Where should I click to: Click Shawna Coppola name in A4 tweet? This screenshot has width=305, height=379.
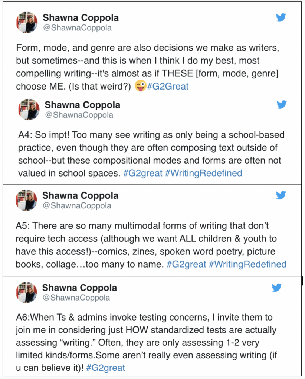[x=82, y=105]
